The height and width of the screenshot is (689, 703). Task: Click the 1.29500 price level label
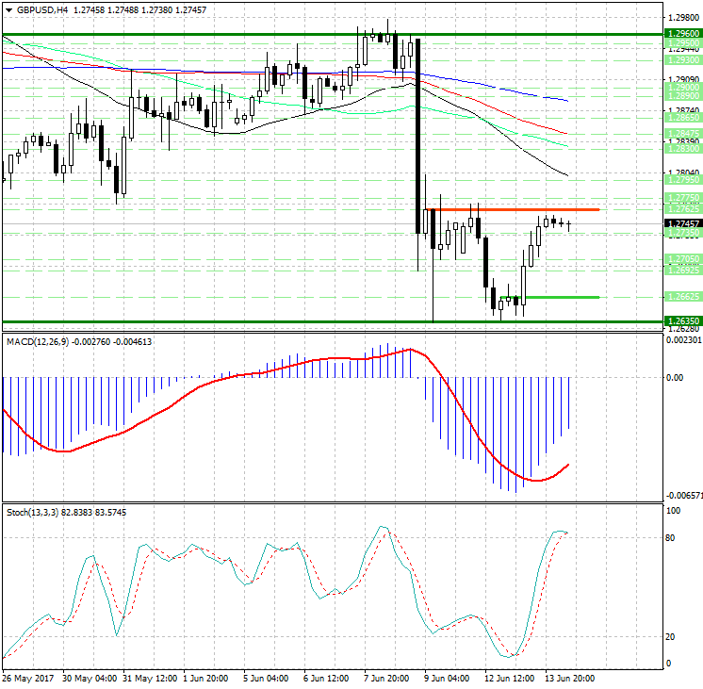[683, 43]
